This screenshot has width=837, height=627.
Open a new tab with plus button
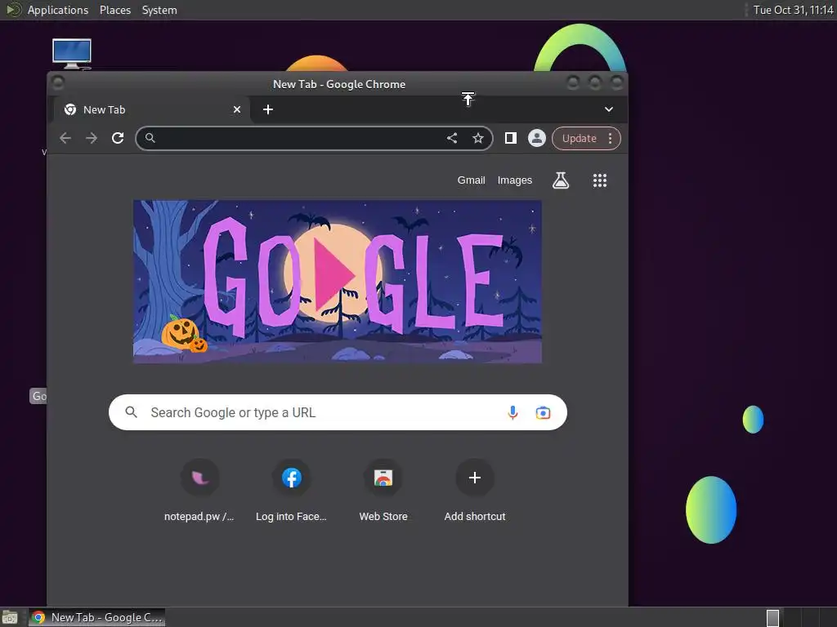tap(268, 109)
